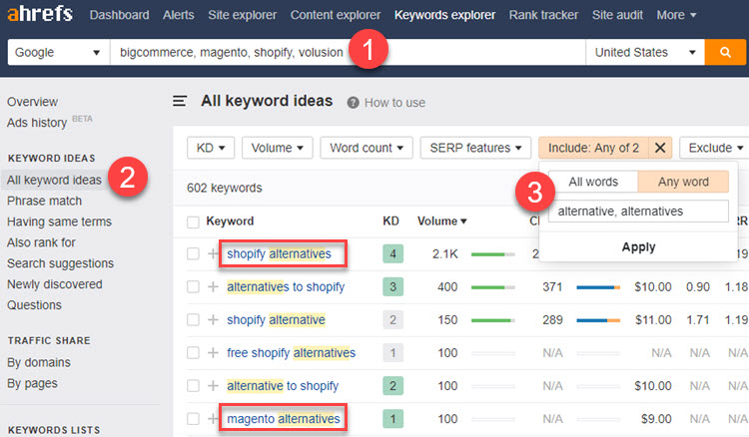Toggle the select-all Keyword header checkbox
The width and height of the screenshot is (749, 437).
(194, 221)
